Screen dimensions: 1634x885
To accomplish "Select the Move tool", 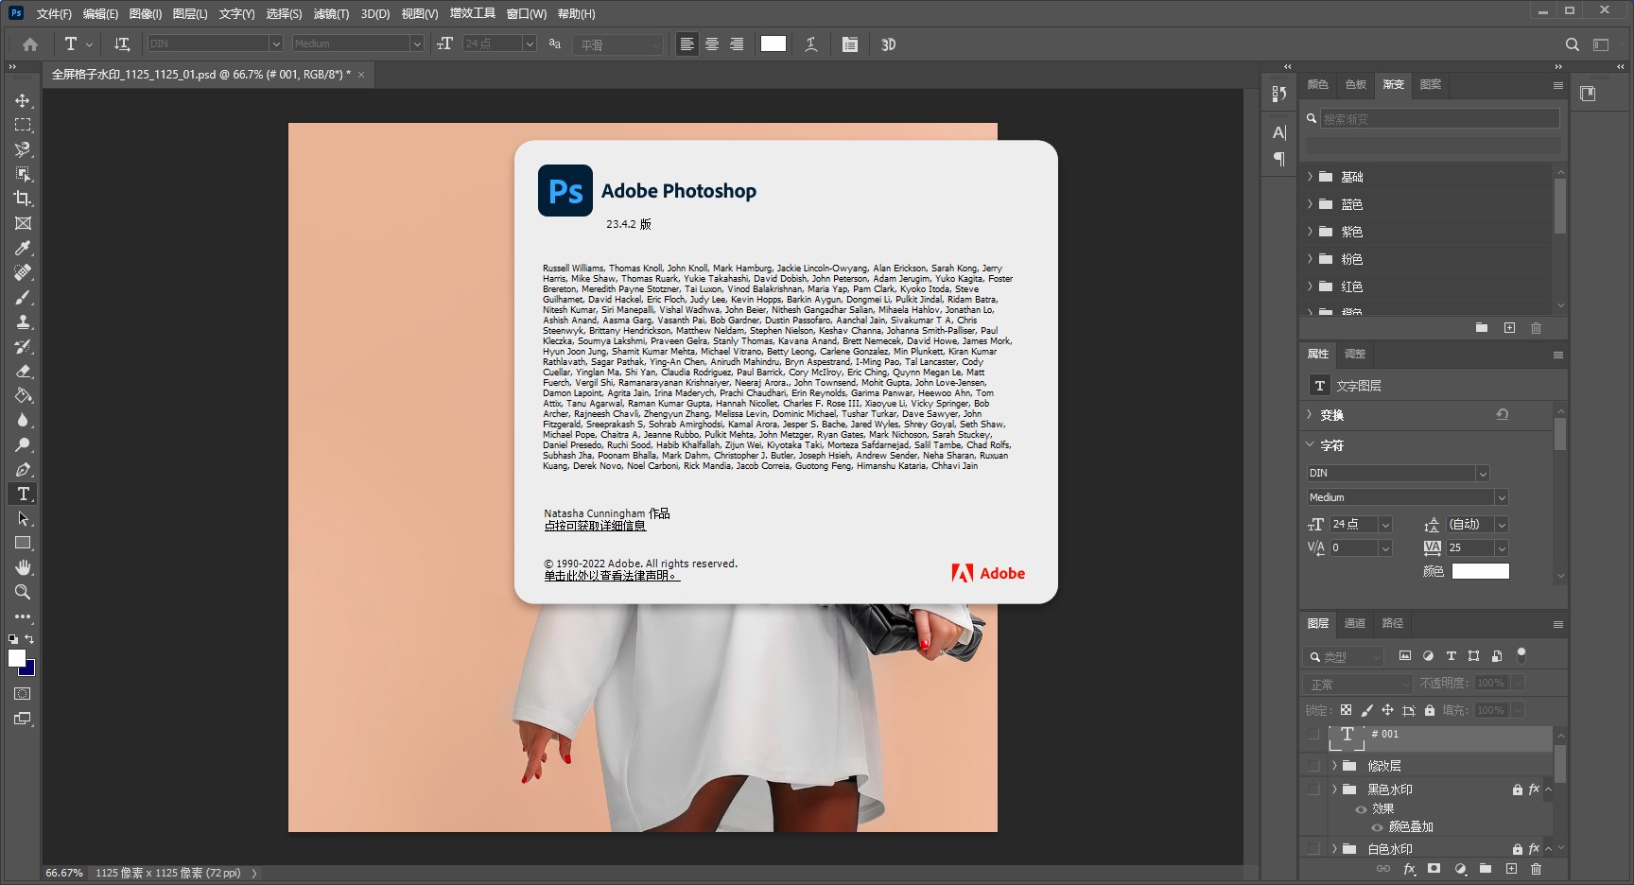I will [x=23, y=99].
